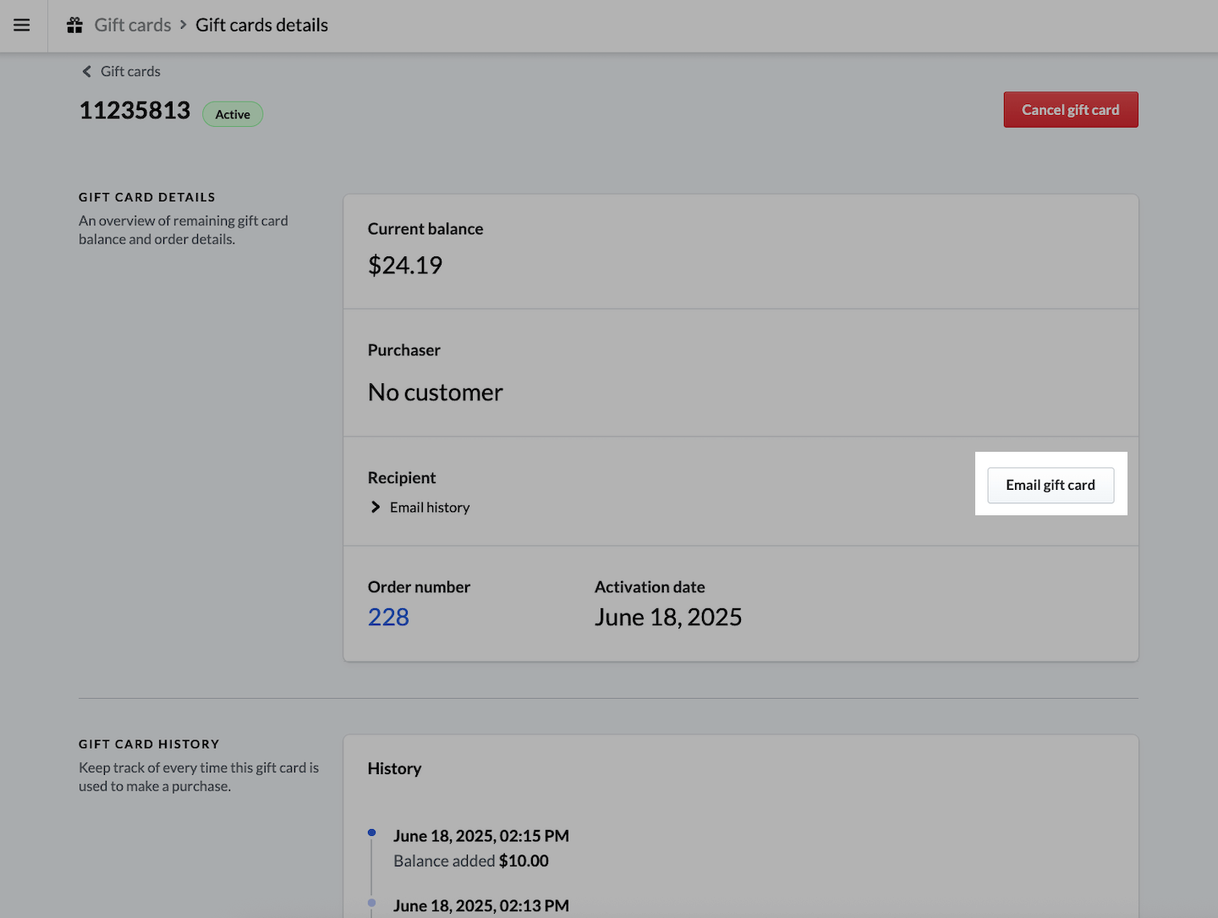This screenshot has width=1218, height=918.
Task: Click the Gift cards details breadcrumb
Action: click(261, 25)
